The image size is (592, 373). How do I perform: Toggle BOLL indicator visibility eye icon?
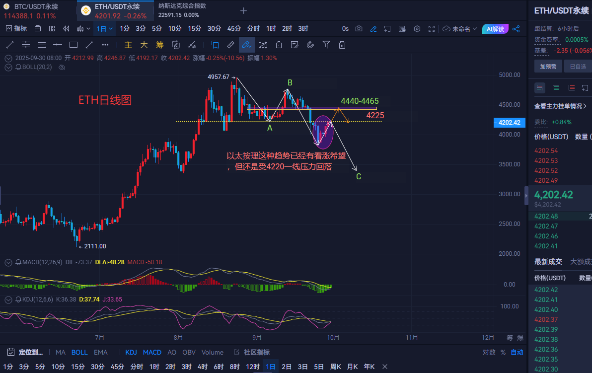pos(62,67)
